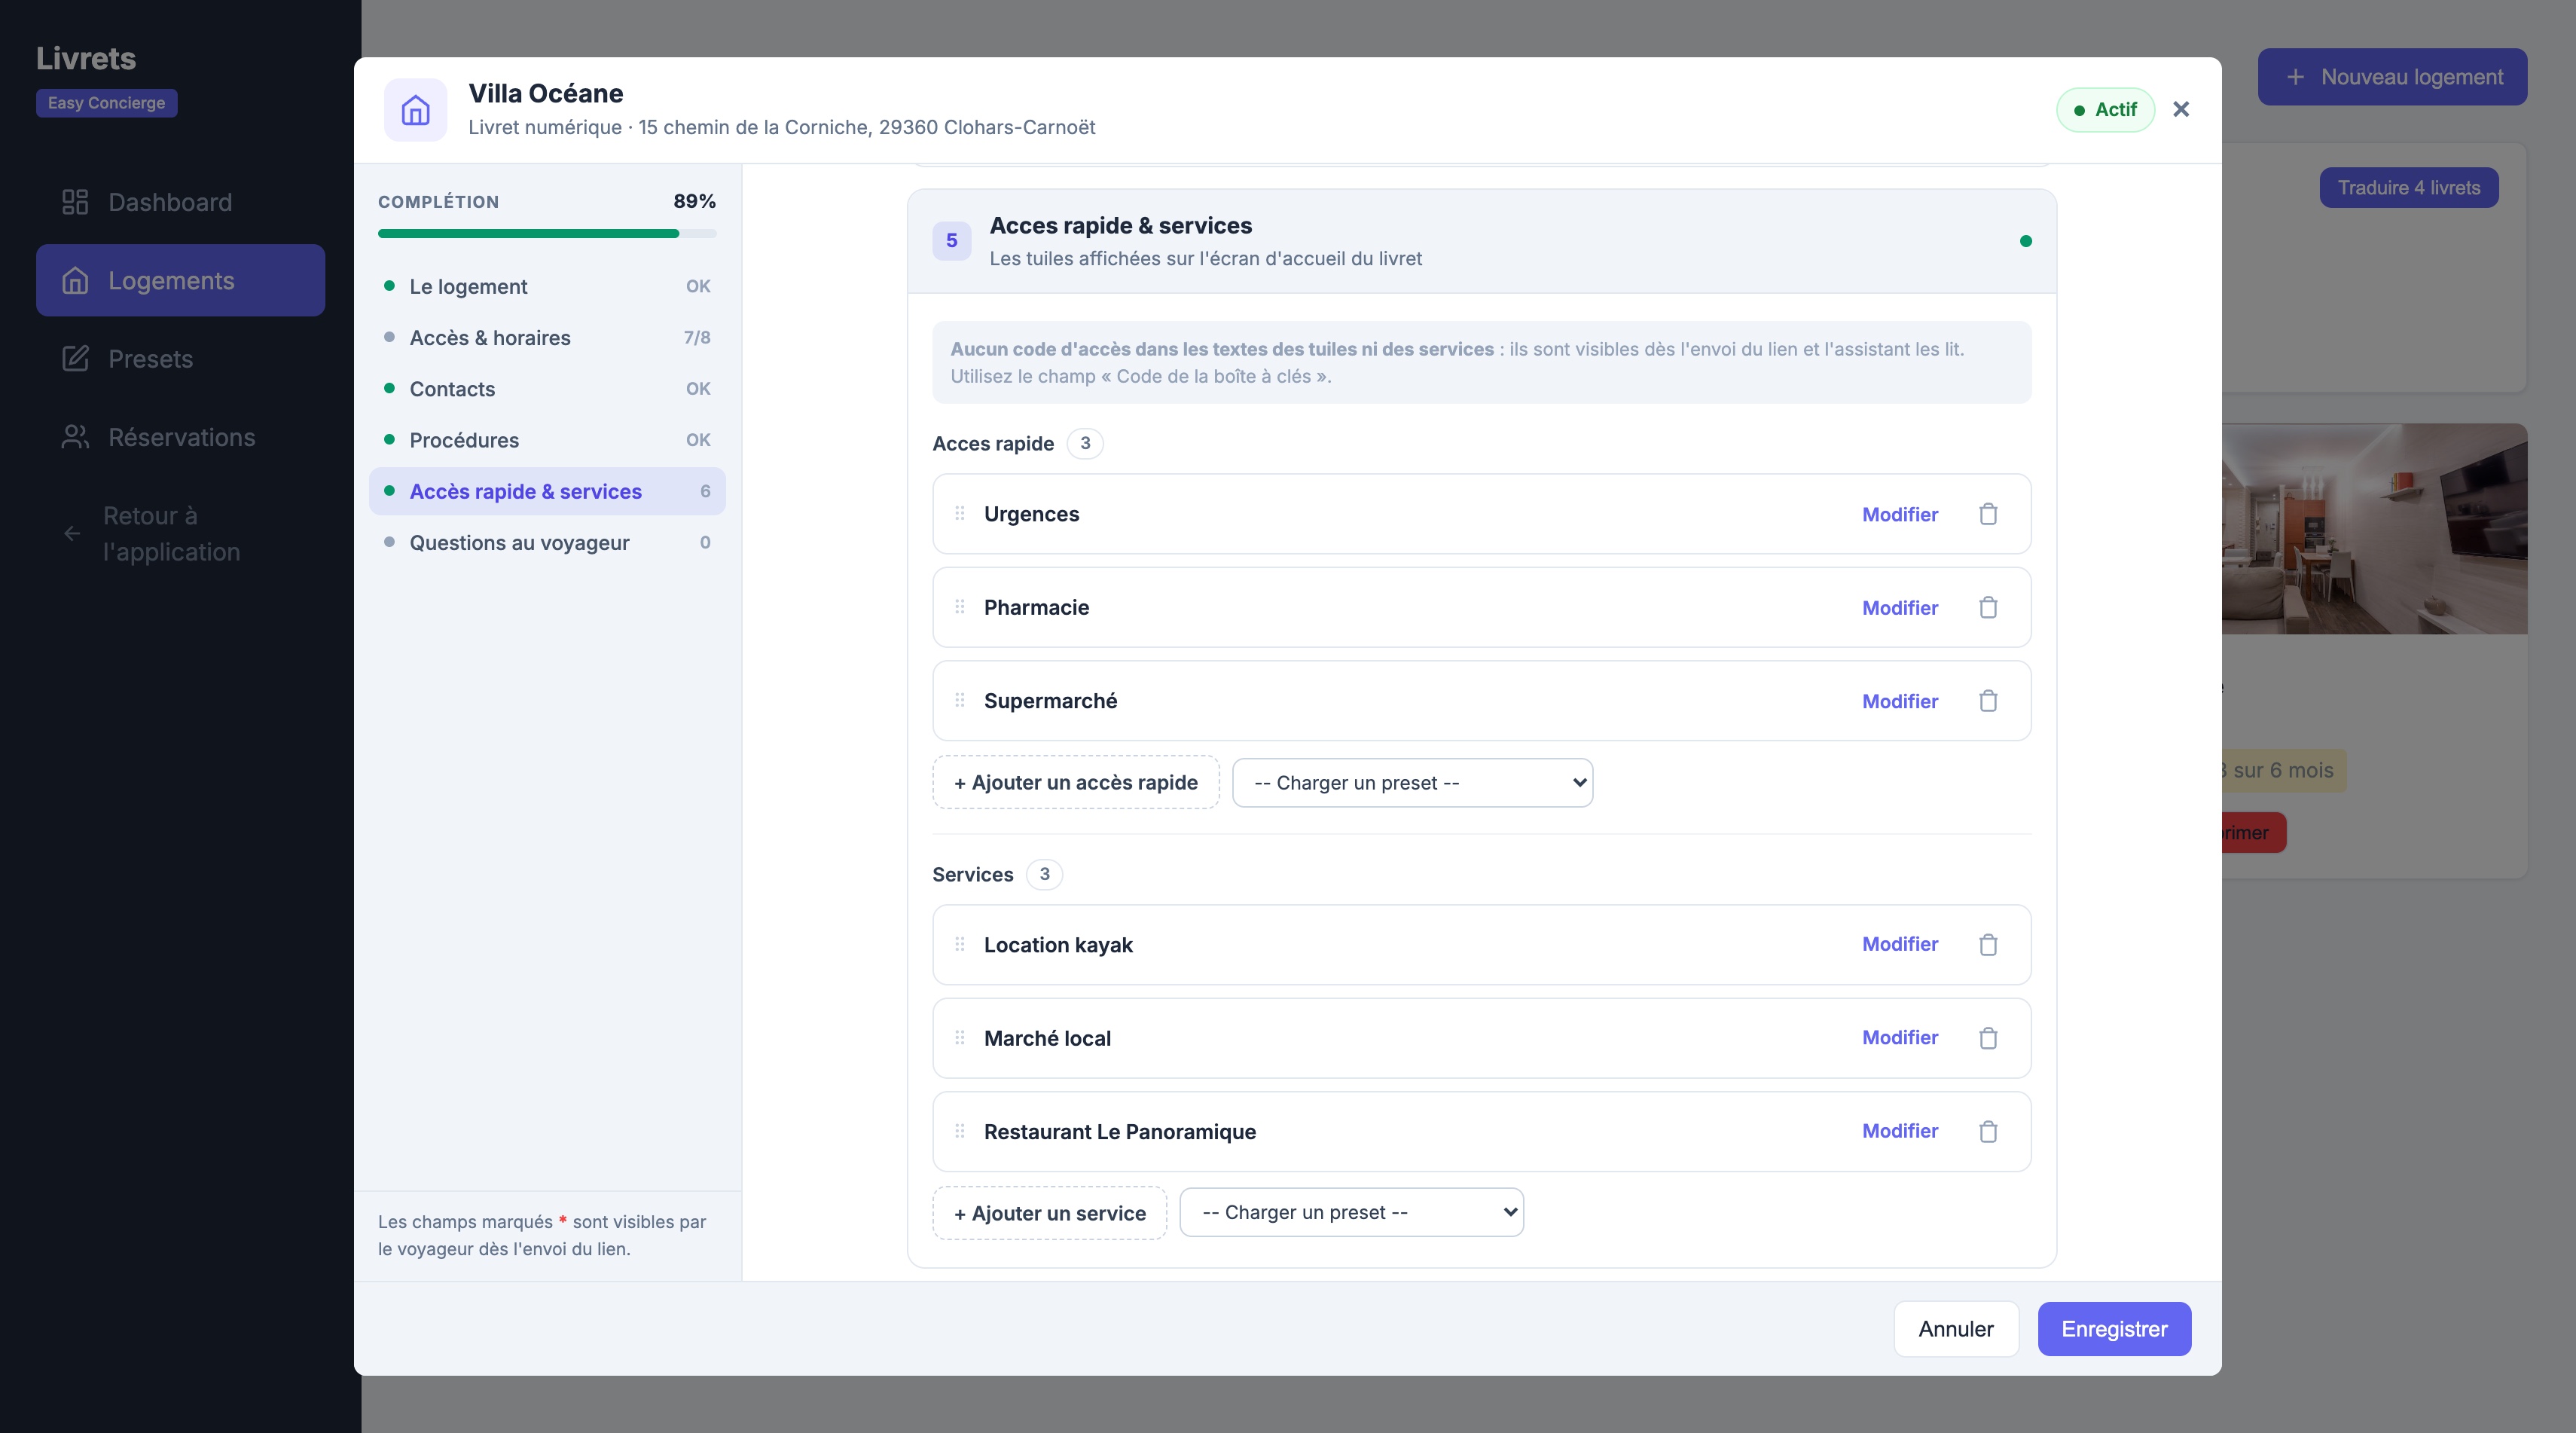Delete the Pharmacie tile with trash icon
2576x1433 pixels.
pyautogui.click(x=1988, y=607)
